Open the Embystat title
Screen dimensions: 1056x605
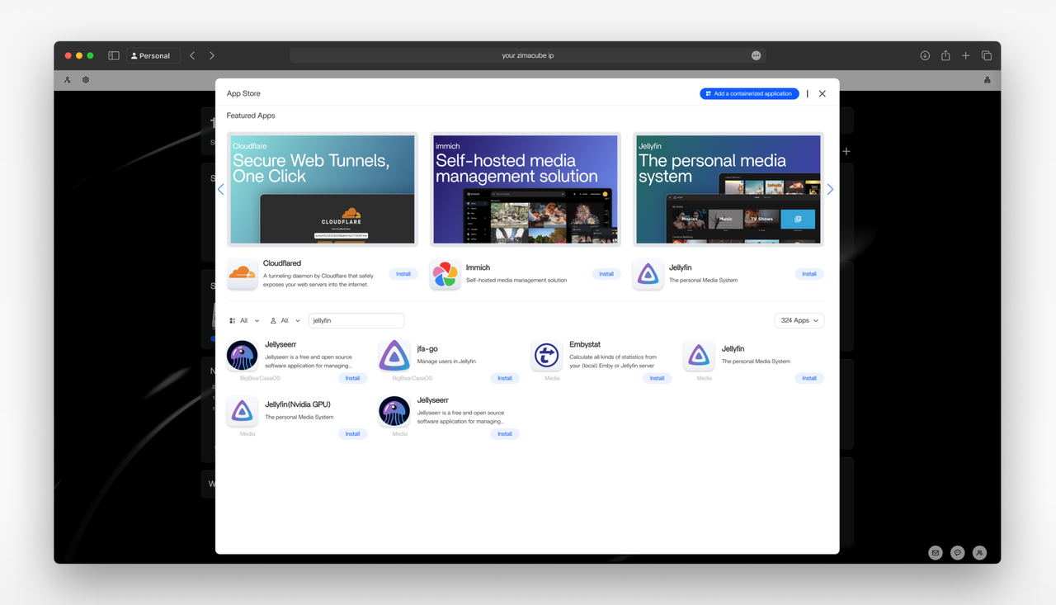click(x=585, y=344)
